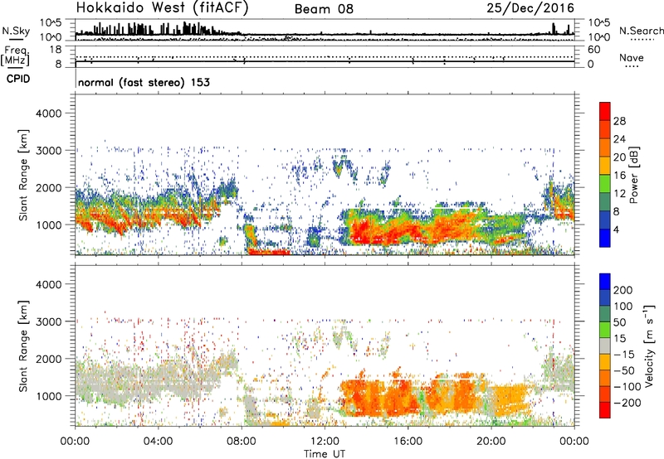This screenshot has height=459, width=664.
Task: Click the '-200' tick on the velocity colorbar
Action: coord(626,403)
